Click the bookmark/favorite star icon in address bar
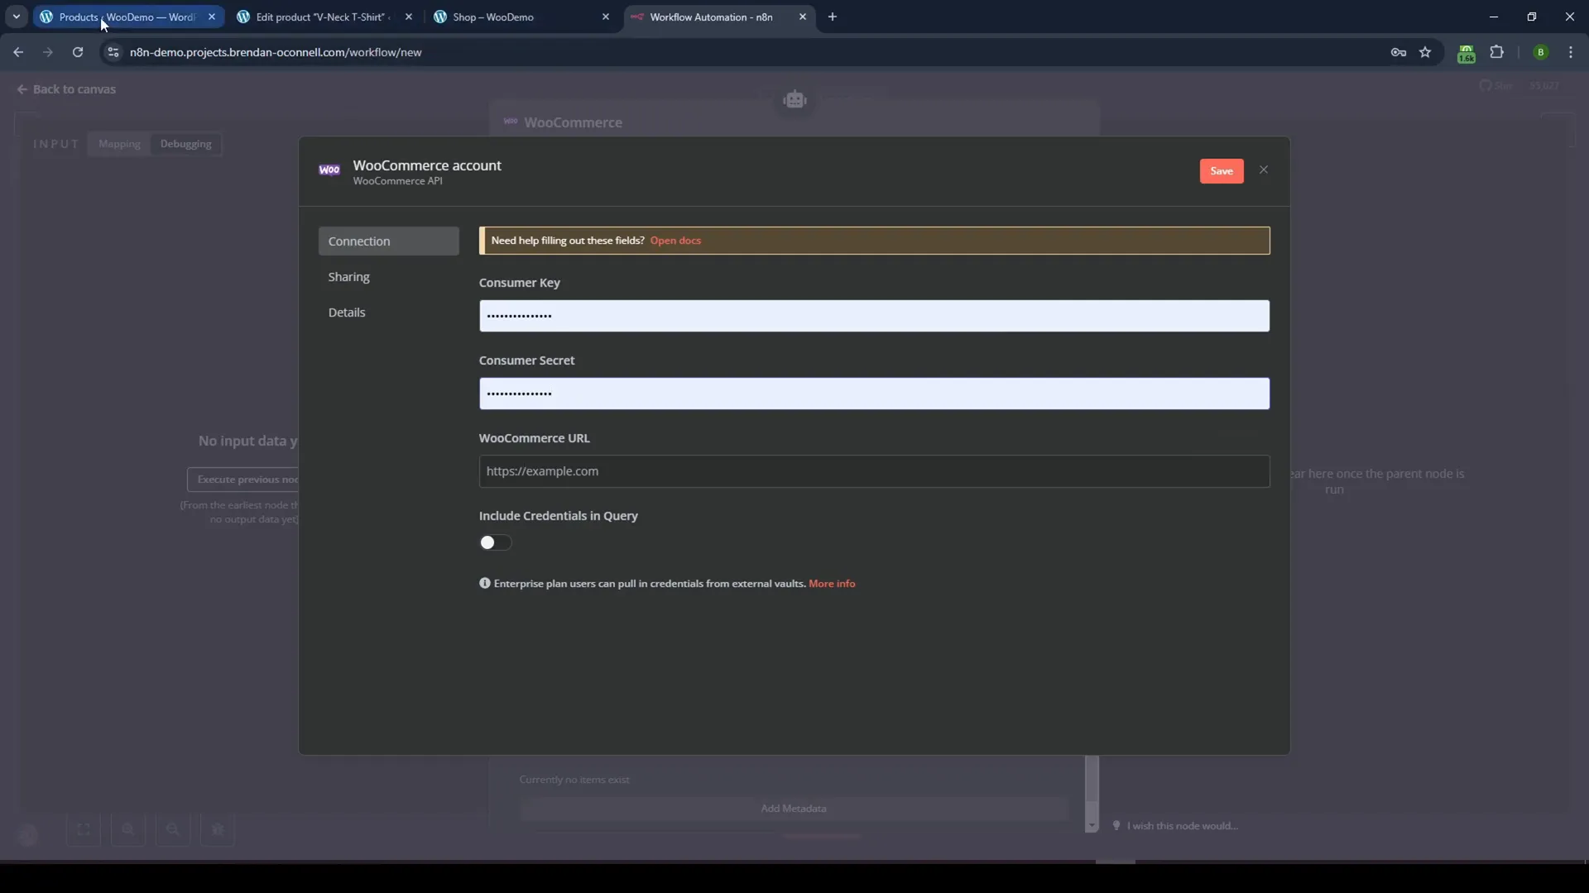1589x893 pixels. [x=1427, y=51]
